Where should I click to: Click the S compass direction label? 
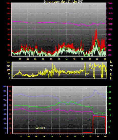(x=111, y=70)
